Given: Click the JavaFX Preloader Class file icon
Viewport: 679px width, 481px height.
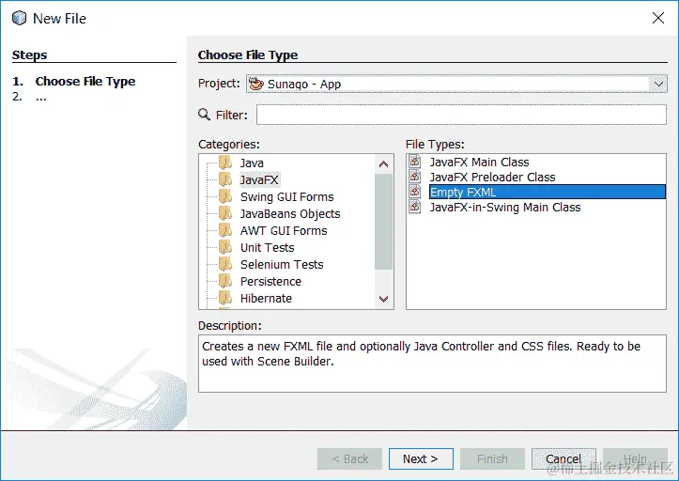Looking at the screenshot, I should [415, 177].
